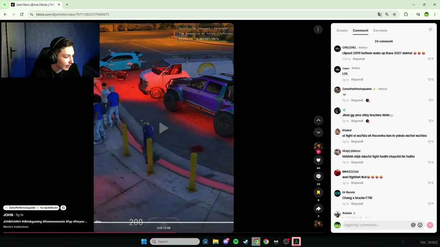The image size is (440, 247).
Task: Share the video using the arrow icon
Action: point(318,209)
